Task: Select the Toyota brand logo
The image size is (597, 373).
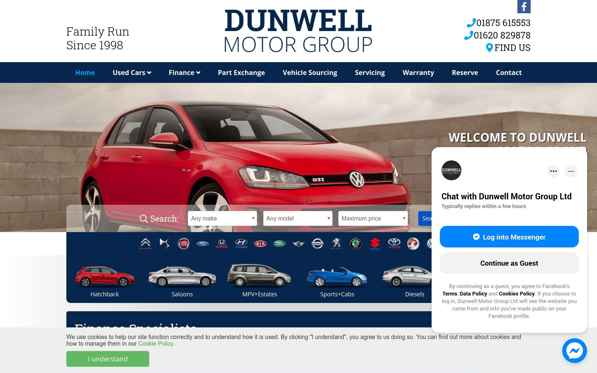Action: coord(394,244)
